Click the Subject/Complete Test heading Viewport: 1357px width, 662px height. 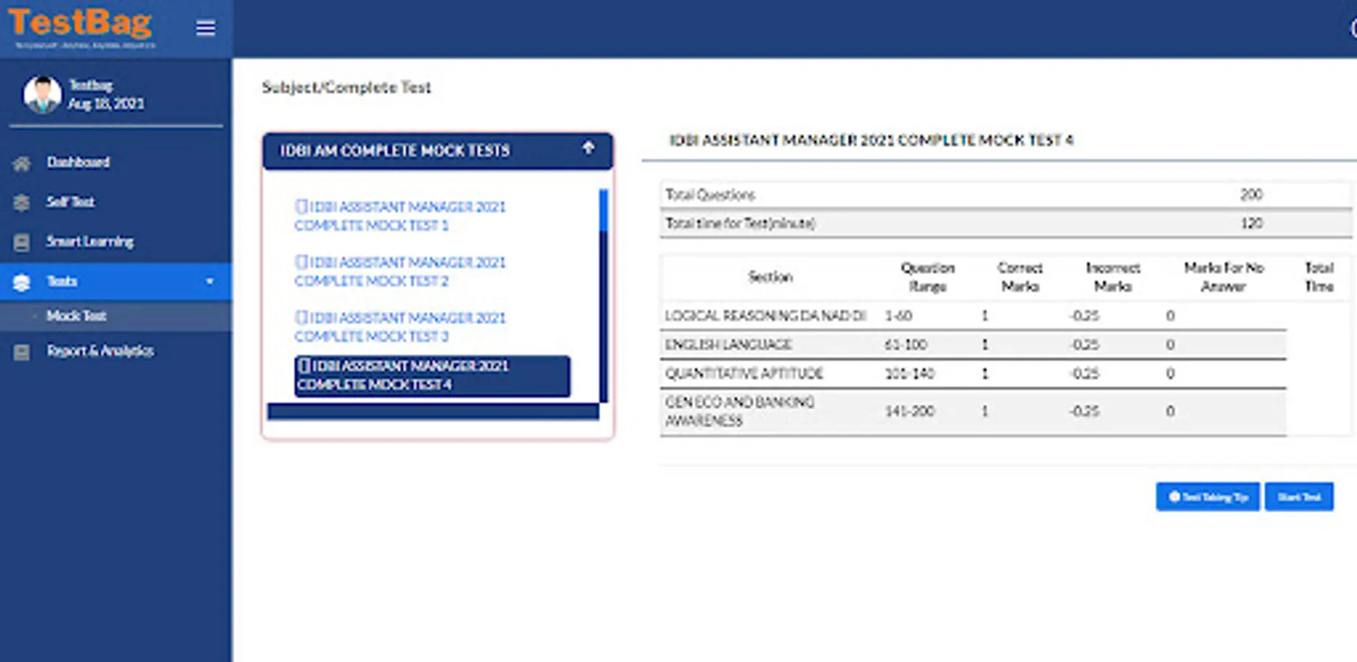[346, 87]
